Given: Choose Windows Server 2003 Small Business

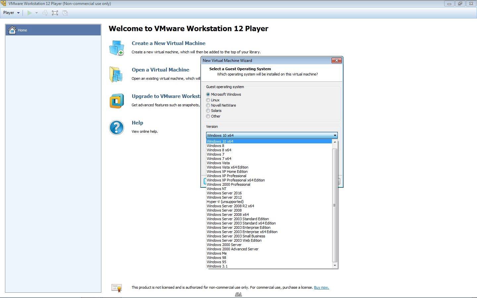Looking at the screenshot, I should [269, 236].
